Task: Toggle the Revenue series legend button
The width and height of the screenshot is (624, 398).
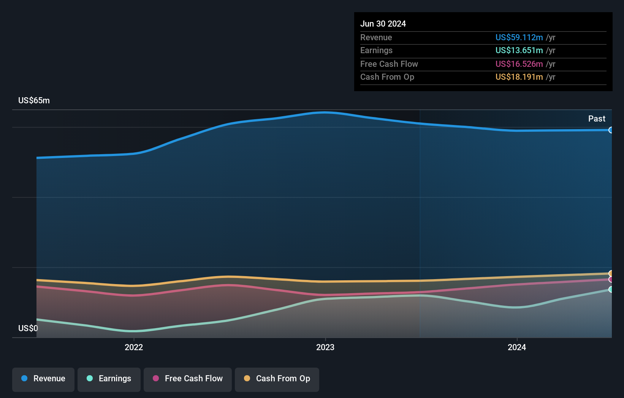Action: click(x=43, y=379)
